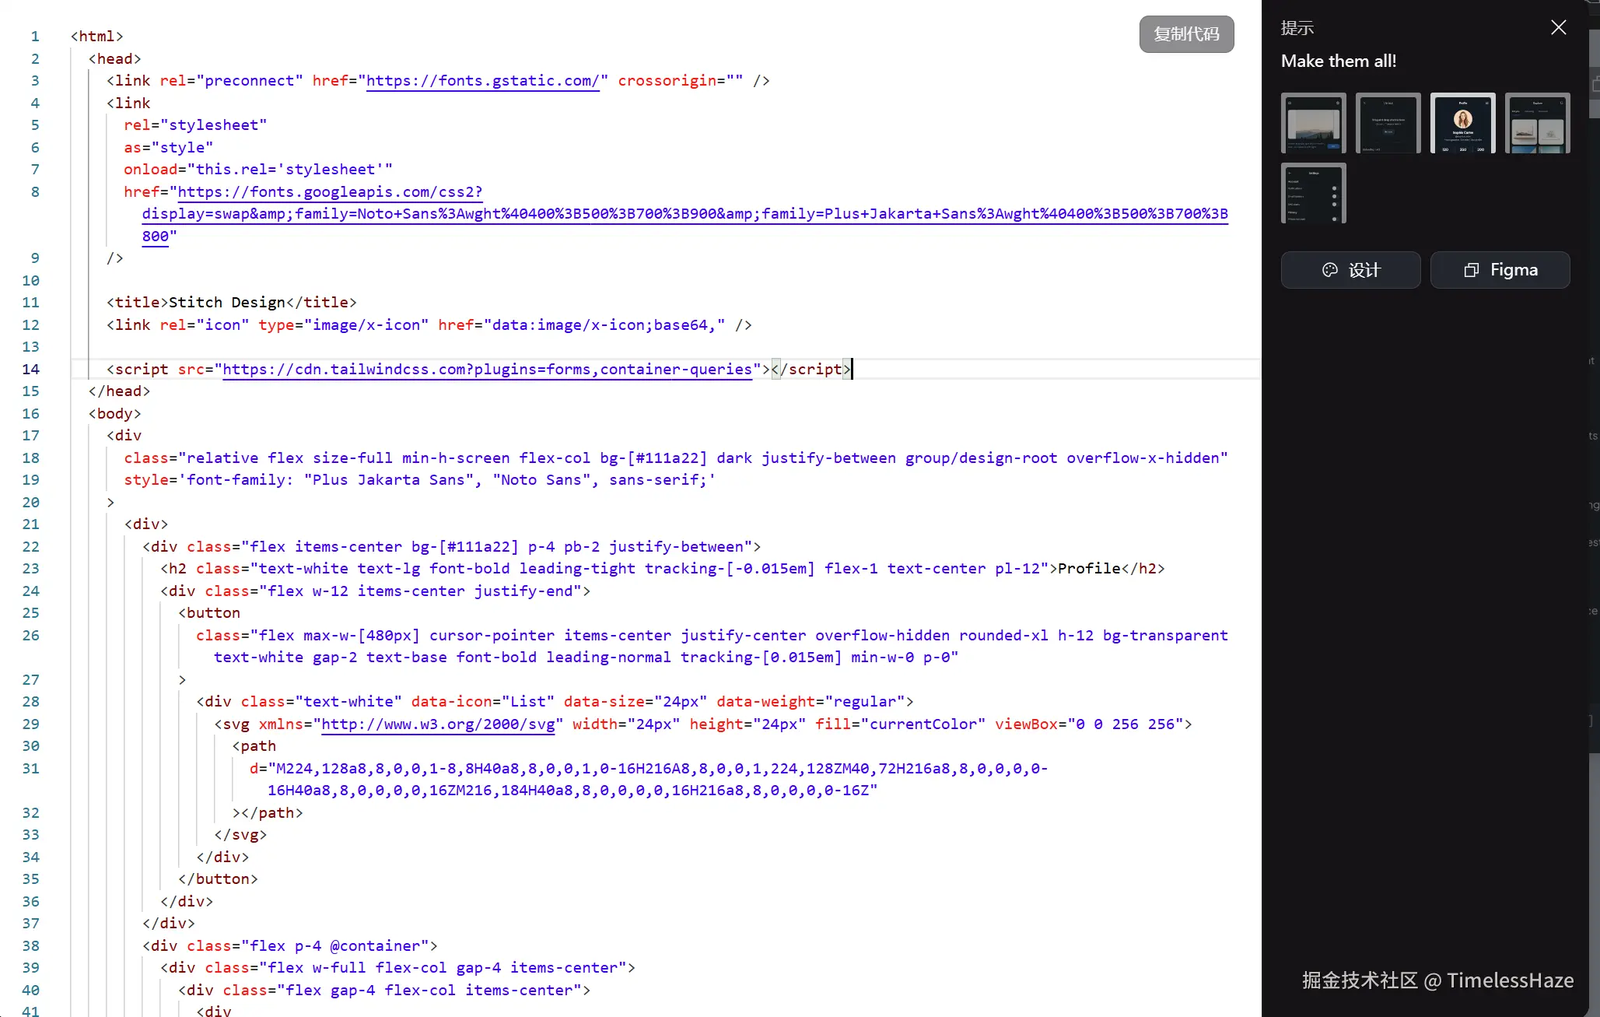Screen dimensions: 1600x1017
Task: Open the w3.org/2000/svg namespace link
Action: click(x=438, y=724)
